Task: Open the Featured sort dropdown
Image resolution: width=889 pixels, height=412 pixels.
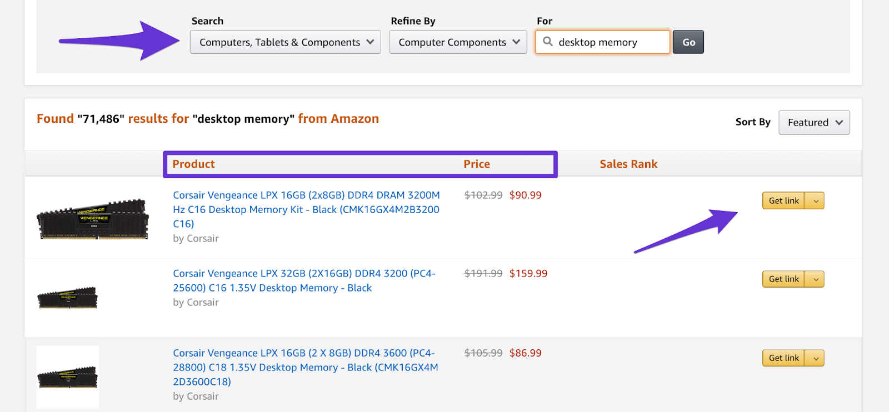Action: (815, 122)
